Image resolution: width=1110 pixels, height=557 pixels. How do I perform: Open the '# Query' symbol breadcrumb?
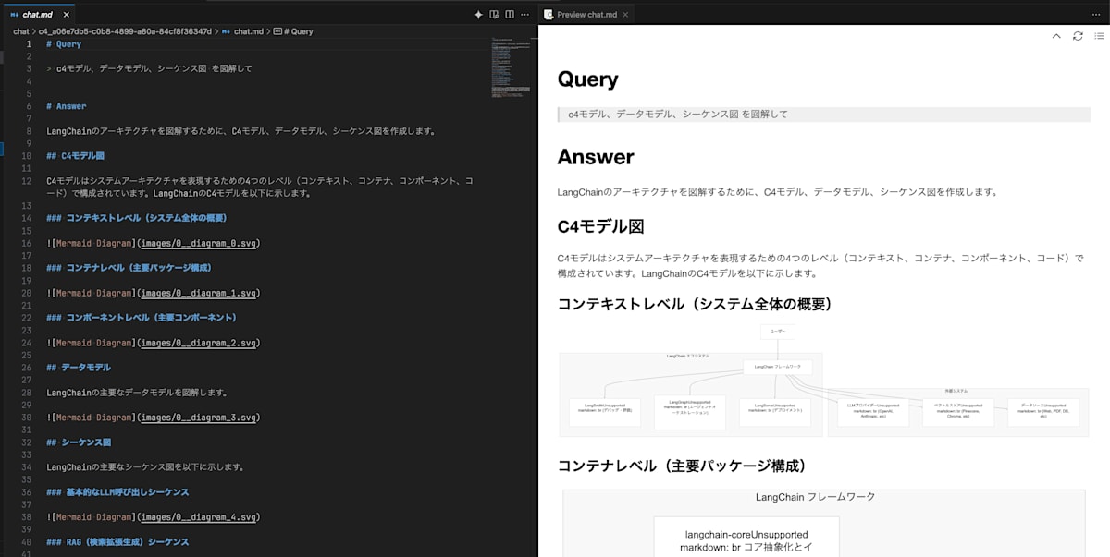point(293,31)
